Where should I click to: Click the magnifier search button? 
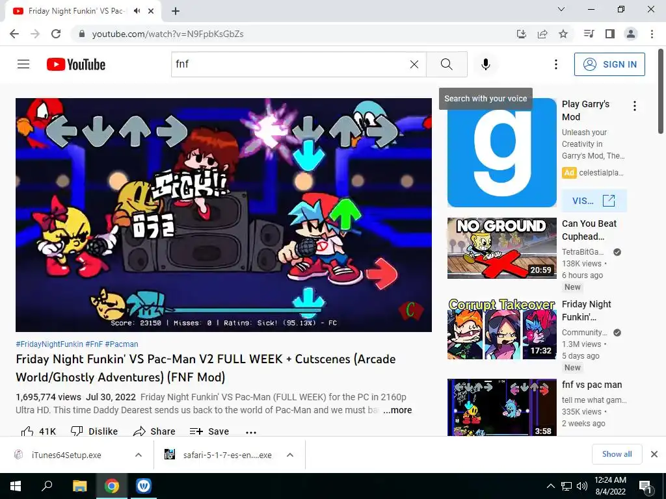click(x=446, y=64)
